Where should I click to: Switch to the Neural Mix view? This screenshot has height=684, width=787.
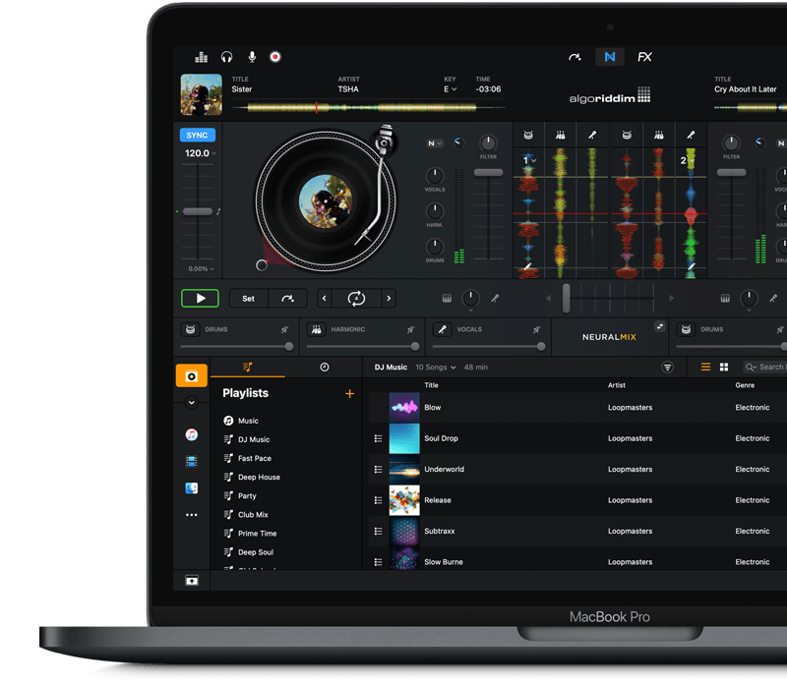(610, 57)
